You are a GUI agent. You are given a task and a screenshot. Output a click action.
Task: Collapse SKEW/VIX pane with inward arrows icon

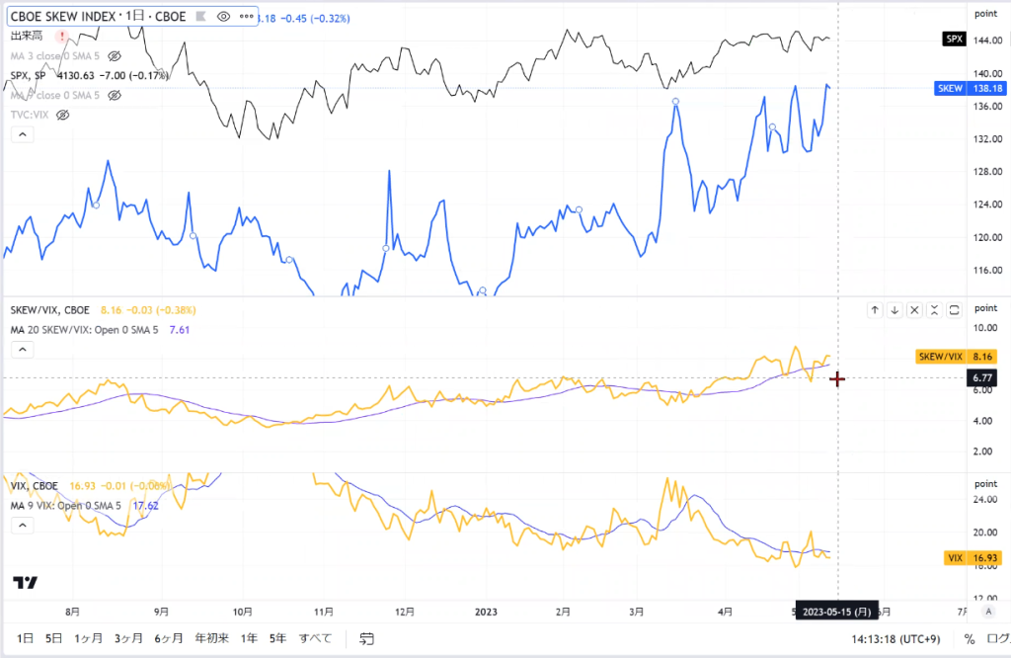(934, 310)
